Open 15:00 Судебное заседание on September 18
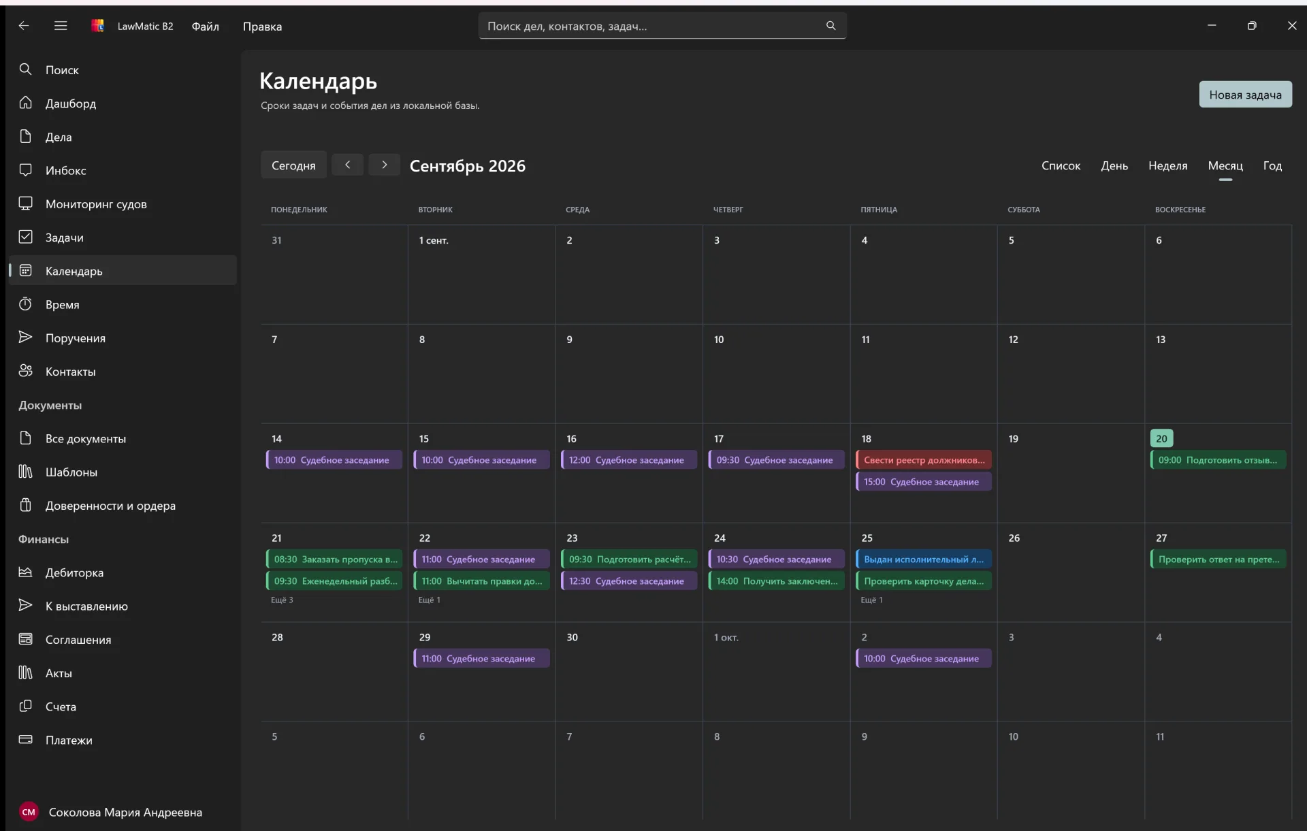Image resolution: width=1307 pixels, height=831 pixels. (924, 482)
